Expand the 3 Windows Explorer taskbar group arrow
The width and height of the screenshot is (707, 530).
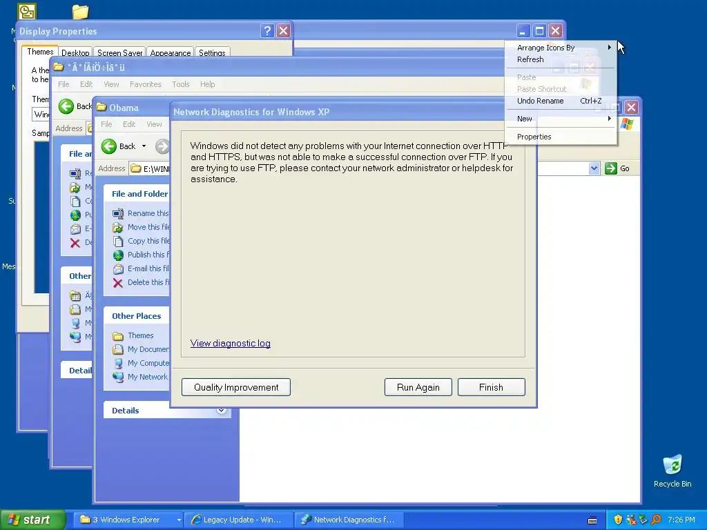[179, 520]
